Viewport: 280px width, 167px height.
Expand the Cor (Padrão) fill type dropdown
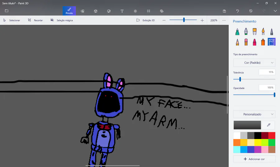254,63
